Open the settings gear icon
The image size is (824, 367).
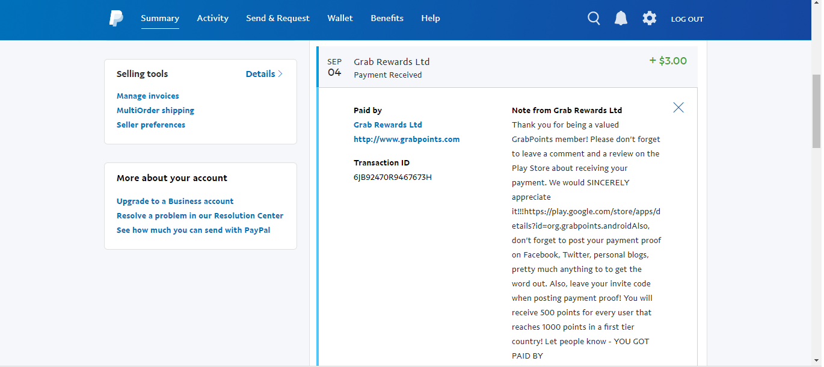(x=650, y=19)
